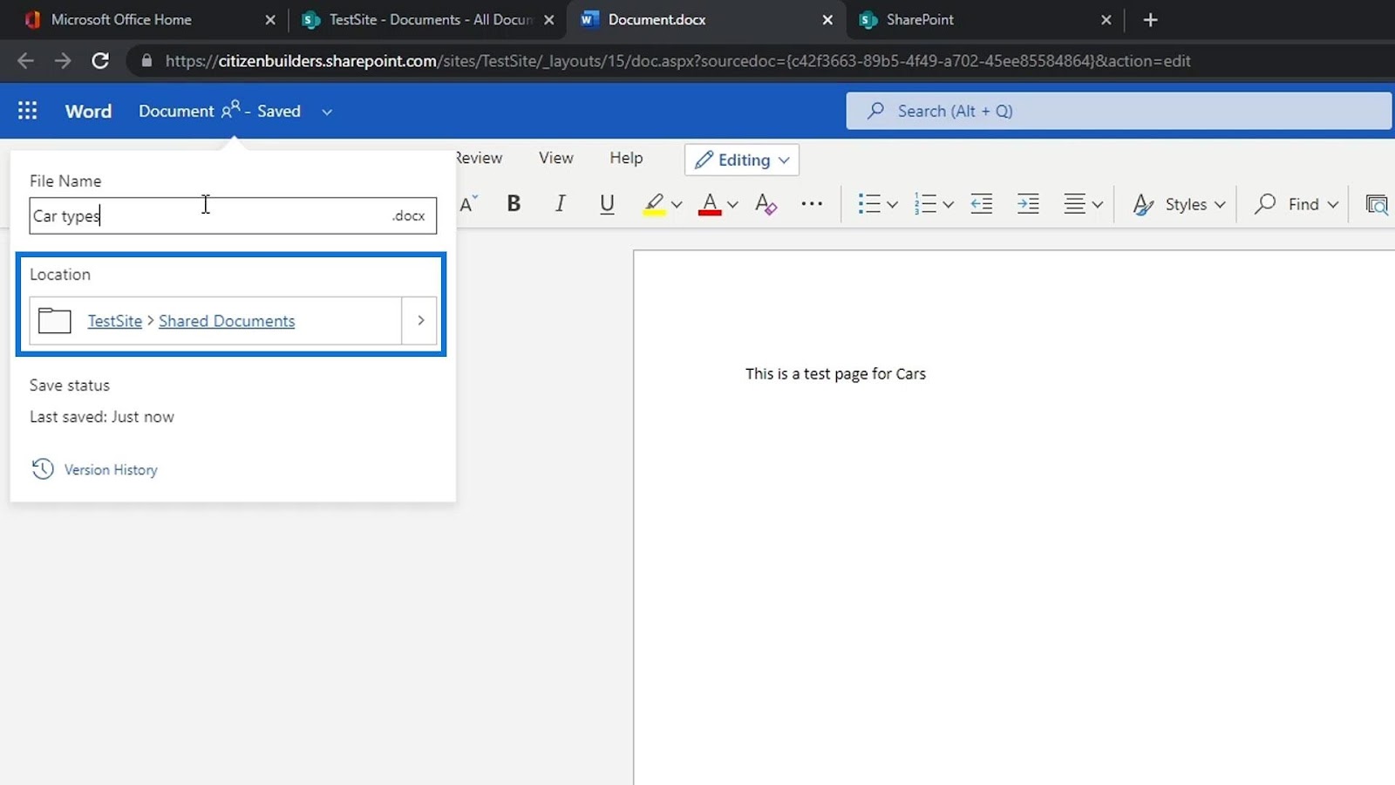
Task: Toggle bold formatting
Action: [514, 204]
